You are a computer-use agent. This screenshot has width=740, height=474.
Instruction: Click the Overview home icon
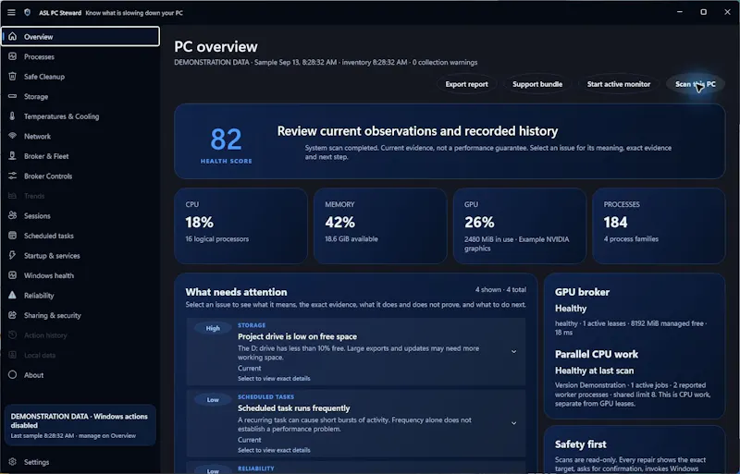[x=13, y=36]
